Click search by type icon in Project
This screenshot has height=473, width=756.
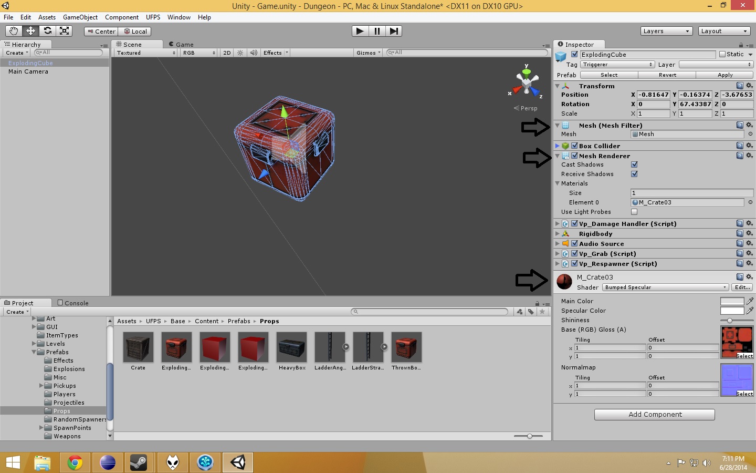tap(520, 312)
